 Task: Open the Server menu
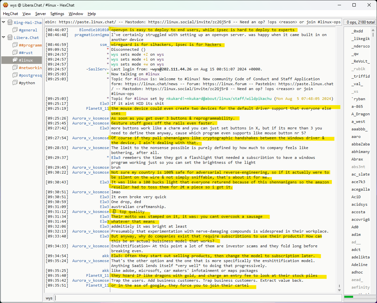click(41, 14)
